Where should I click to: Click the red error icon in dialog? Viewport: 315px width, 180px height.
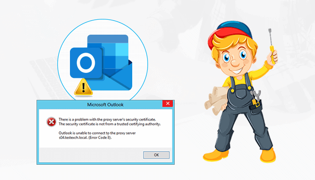(51, 122)
